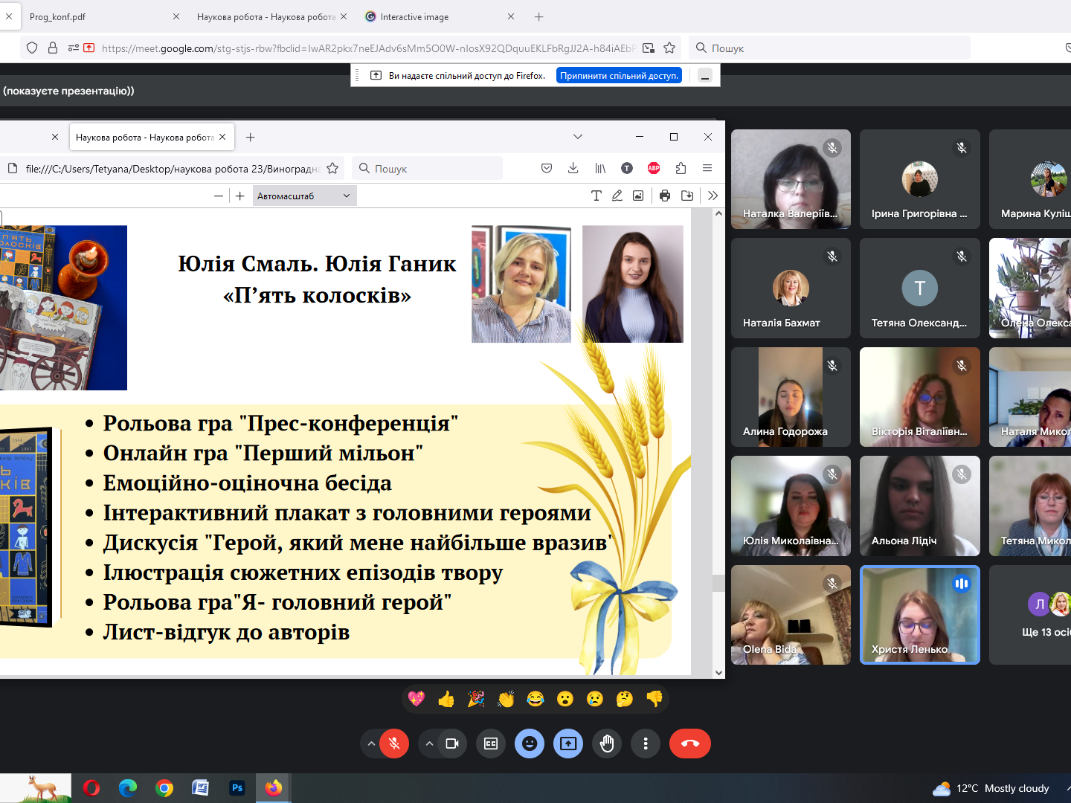Click the raise hand icon
This screenshot has width=1071, height=803.
point(607,744)
